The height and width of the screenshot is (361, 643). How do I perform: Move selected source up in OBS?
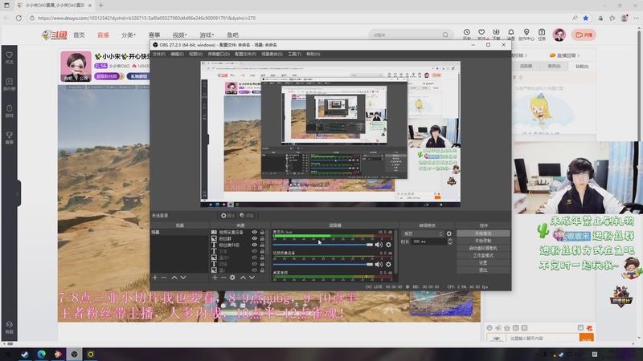243,278
